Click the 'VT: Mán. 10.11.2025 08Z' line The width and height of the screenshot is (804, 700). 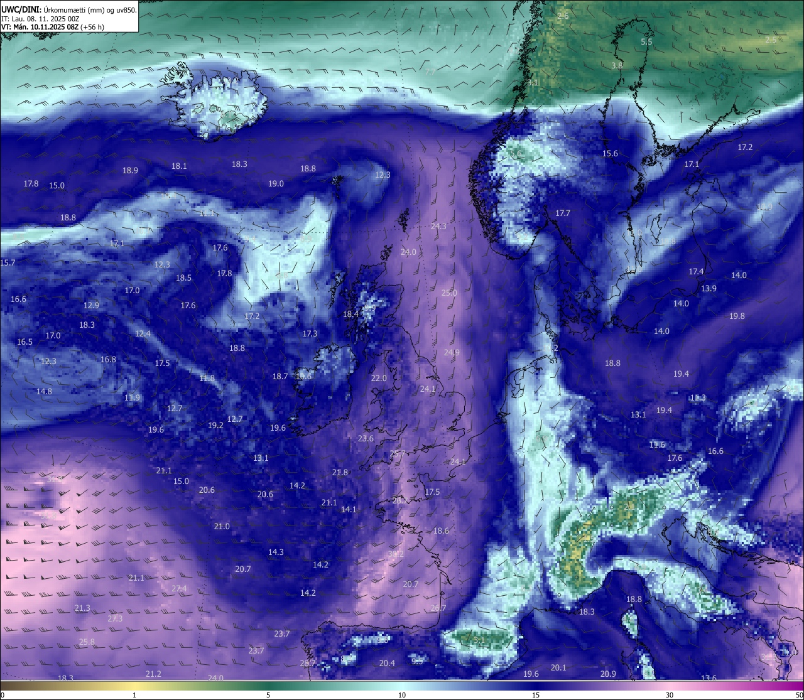pyautogui.click(x=38, y=27)
